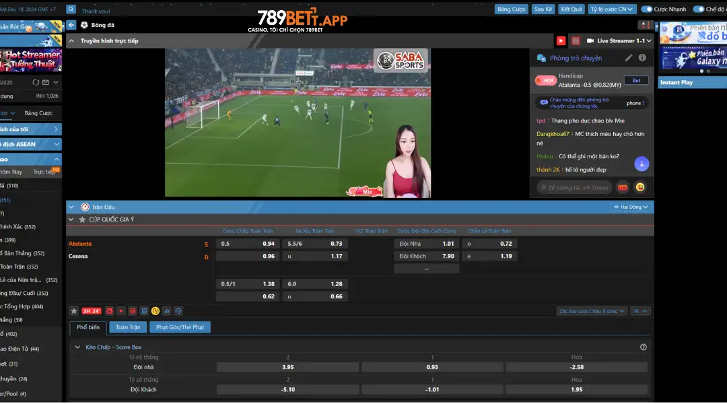Click Over 5.5/6 odds 0.73

coord(315,244)
